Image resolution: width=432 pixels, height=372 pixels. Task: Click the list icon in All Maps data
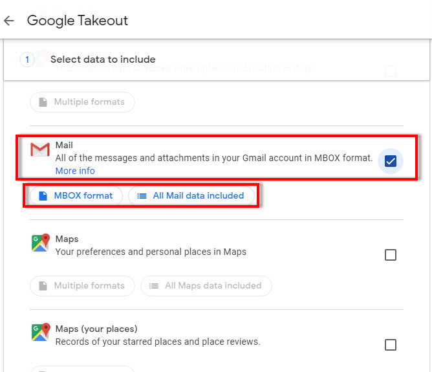[153, 285]
